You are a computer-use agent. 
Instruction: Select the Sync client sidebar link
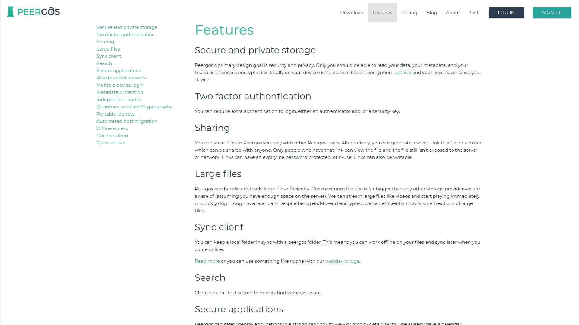click(x=109, y=56)
